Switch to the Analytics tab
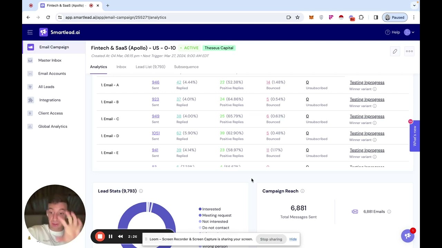 coord(98,67)
